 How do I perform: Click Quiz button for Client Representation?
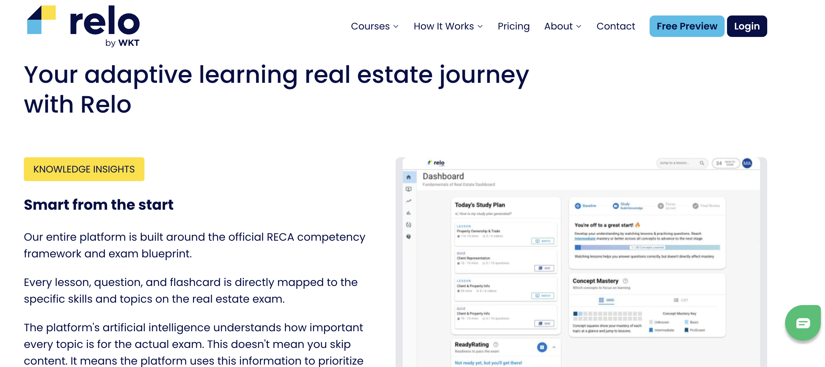pos(544,268)
